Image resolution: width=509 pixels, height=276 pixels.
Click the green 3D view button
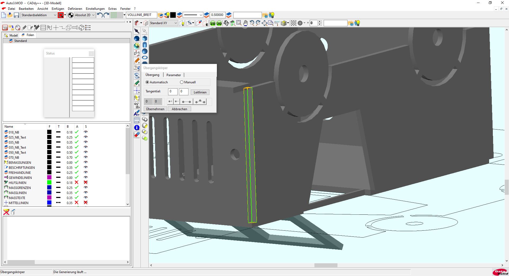[x=219, y=23]
